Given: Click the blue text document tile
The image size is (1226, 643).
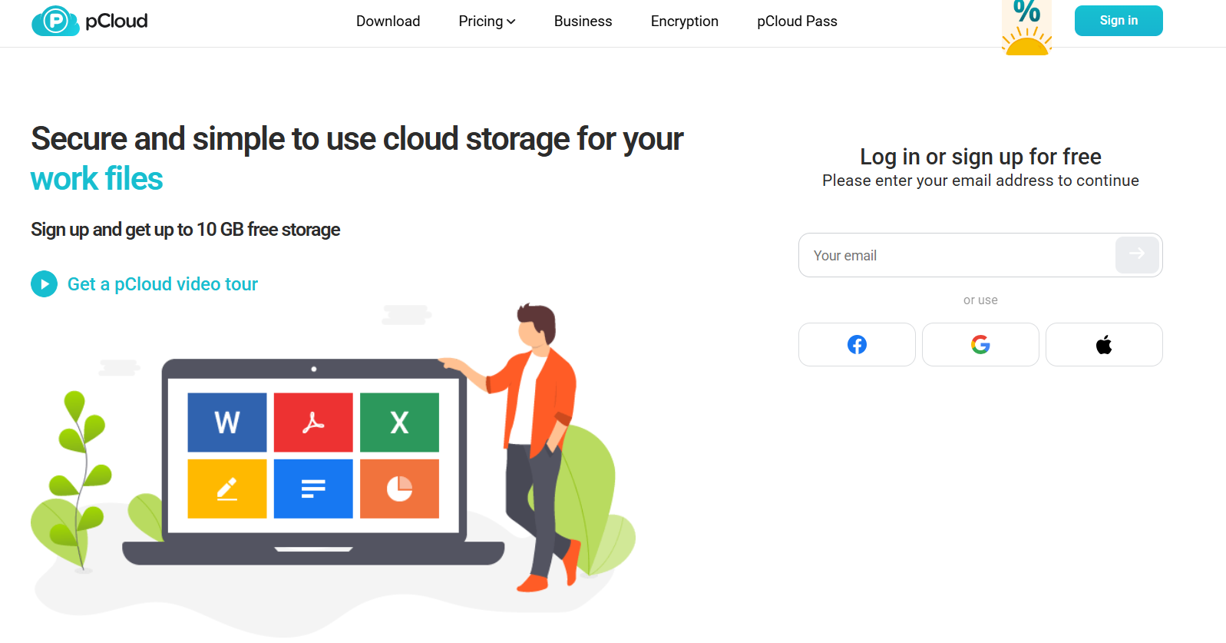Looking at the screenshot, I should pyautogui.click(x=313, y=489).
